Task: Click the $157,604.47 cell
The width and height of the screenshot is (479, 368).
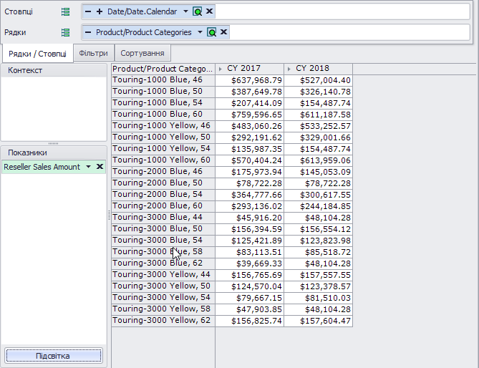Action: [319, 321]
